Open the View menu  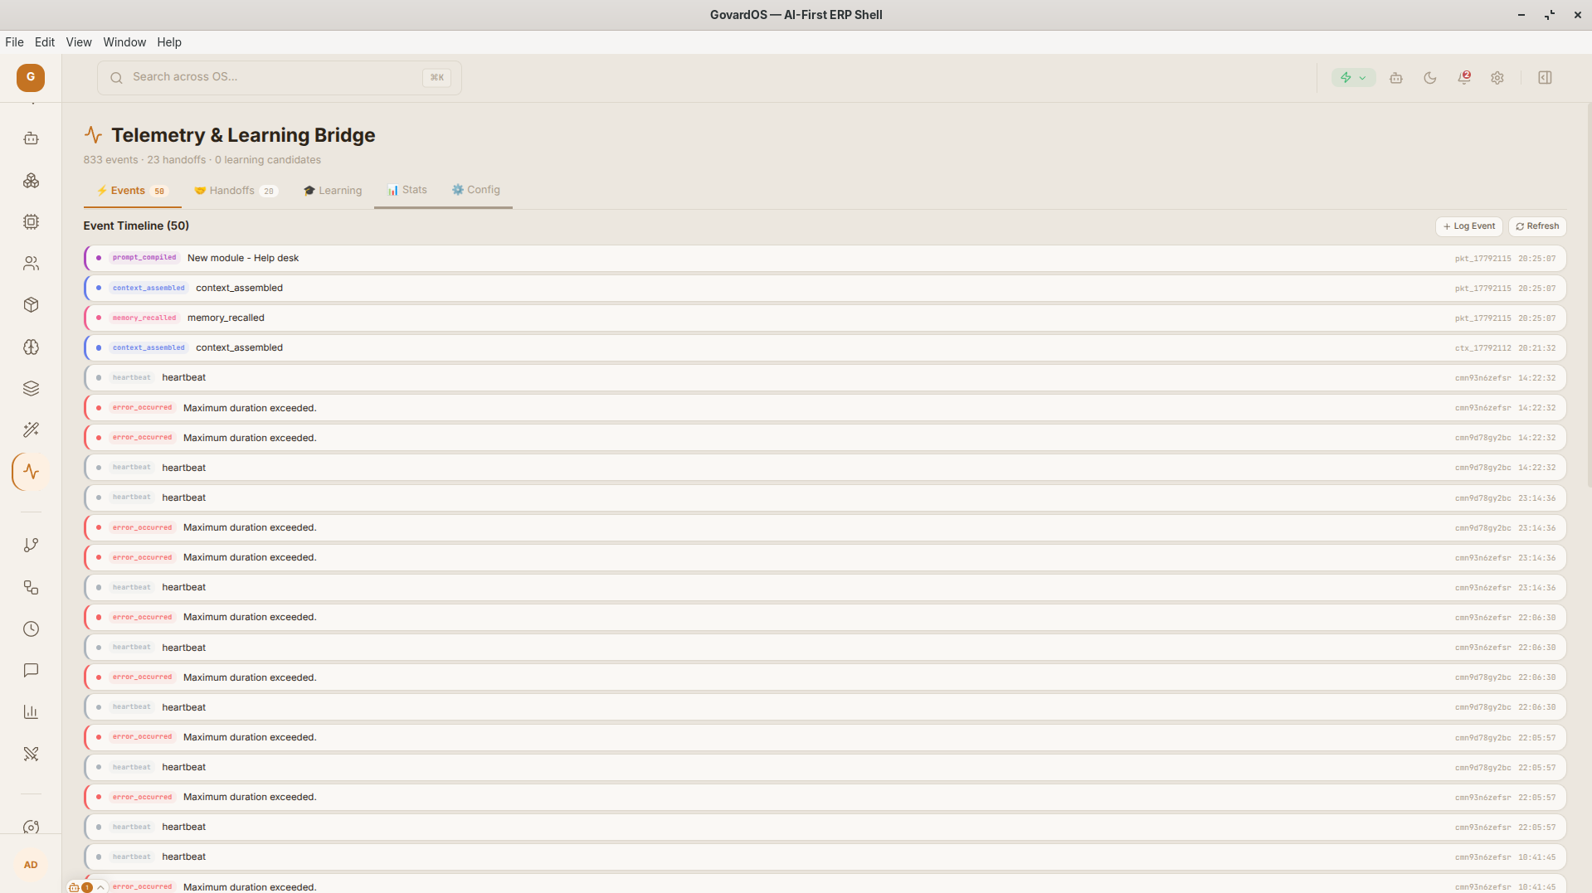pos(79,42)
